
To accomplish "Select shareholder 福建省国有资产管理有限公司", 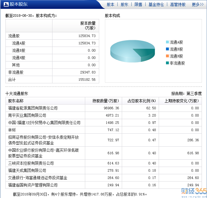I will [33, 185].
